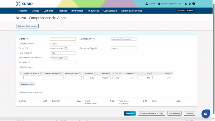Open the Vencimiento del Cobro calendar icon

[66, 58]
